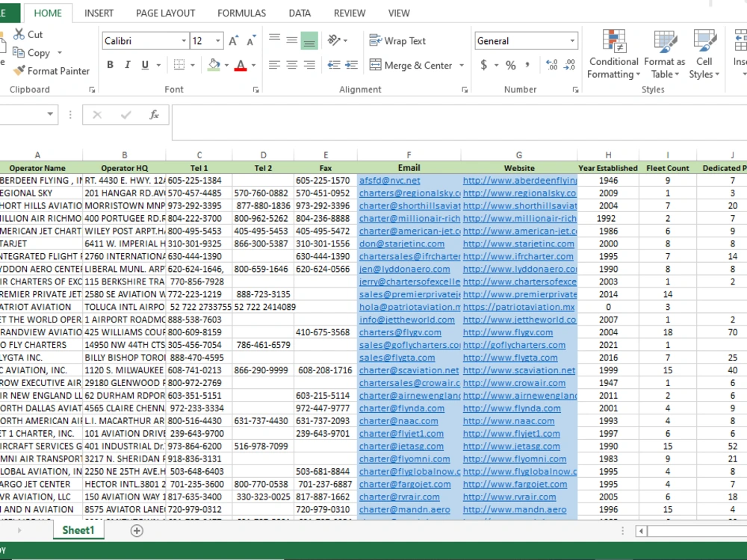Click the Cut scissors icon

tap(19, 34)
